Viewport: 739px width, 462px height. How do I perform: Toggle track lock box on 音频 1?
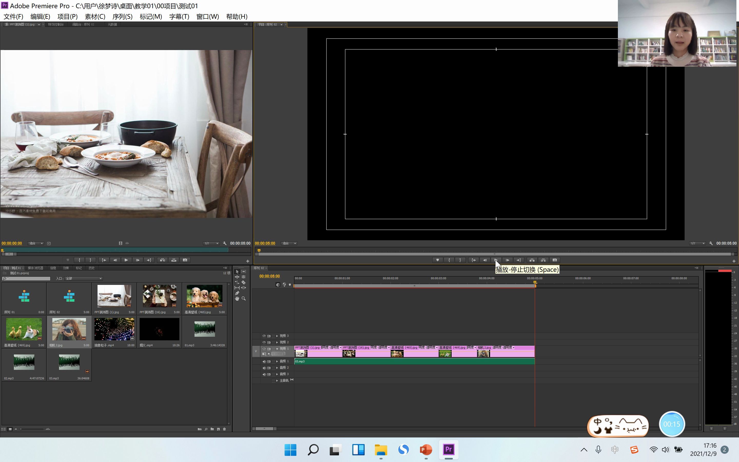coord(274,362)
